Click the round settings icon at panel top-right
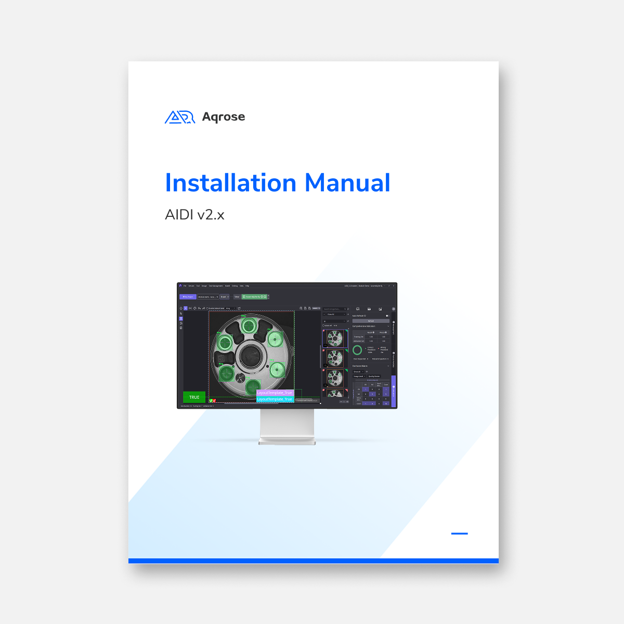Viewport: 624px width, 624px height. pos(394,309)
